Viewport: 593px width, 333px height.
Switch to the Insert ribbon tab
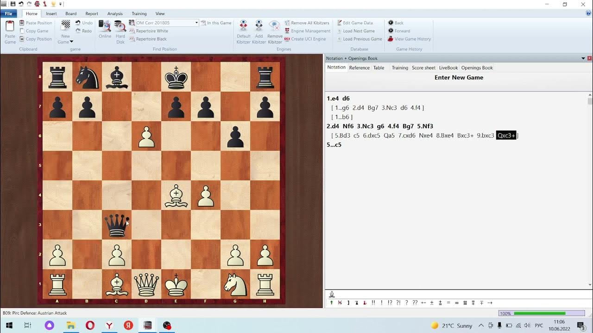[51, 13]
